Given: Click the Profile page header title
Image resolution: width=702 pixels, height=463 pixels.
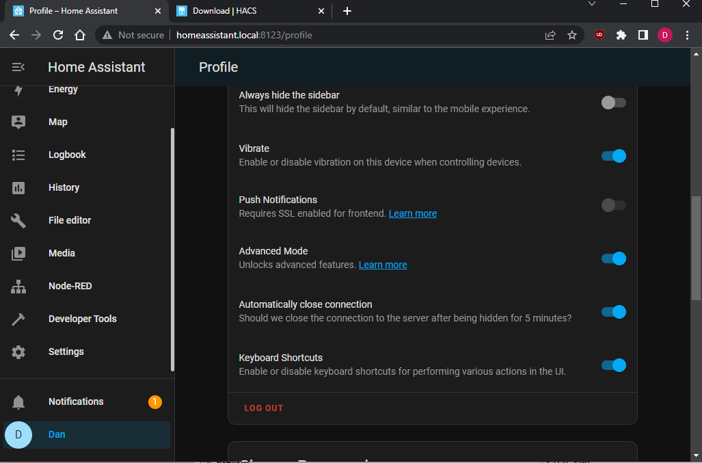Looking at the screenshot, I should point(219,67).
